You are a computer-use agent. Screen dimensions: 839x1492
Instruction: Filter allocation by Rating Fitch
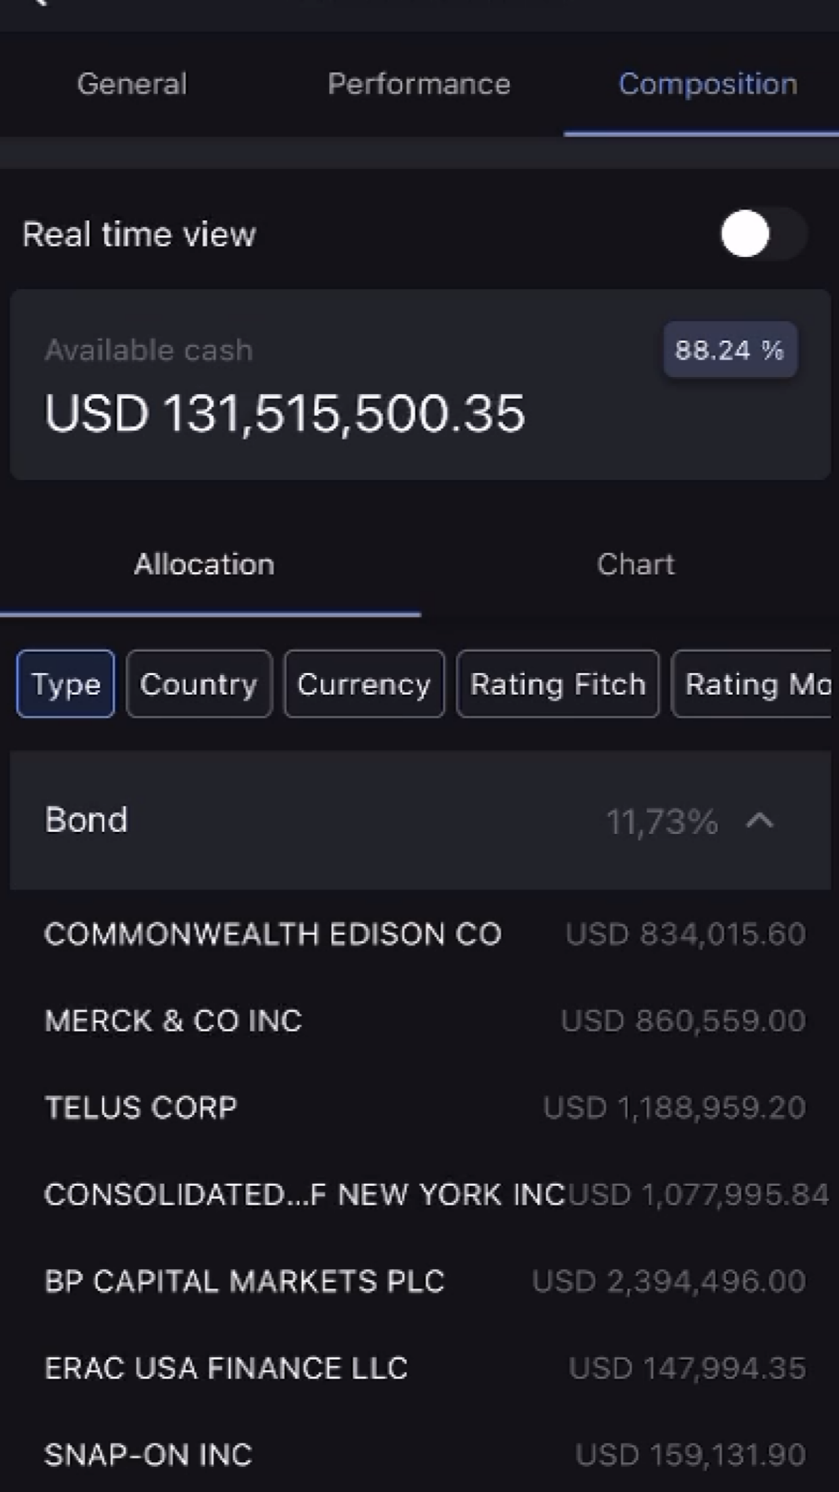557,684
